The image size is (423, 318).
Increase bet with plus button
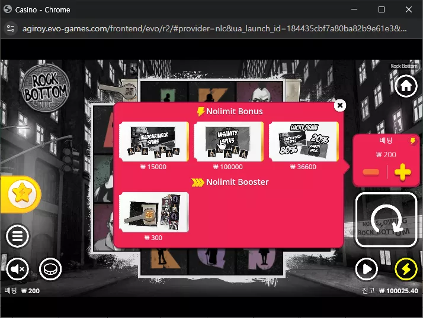click(x=402, y=172)
